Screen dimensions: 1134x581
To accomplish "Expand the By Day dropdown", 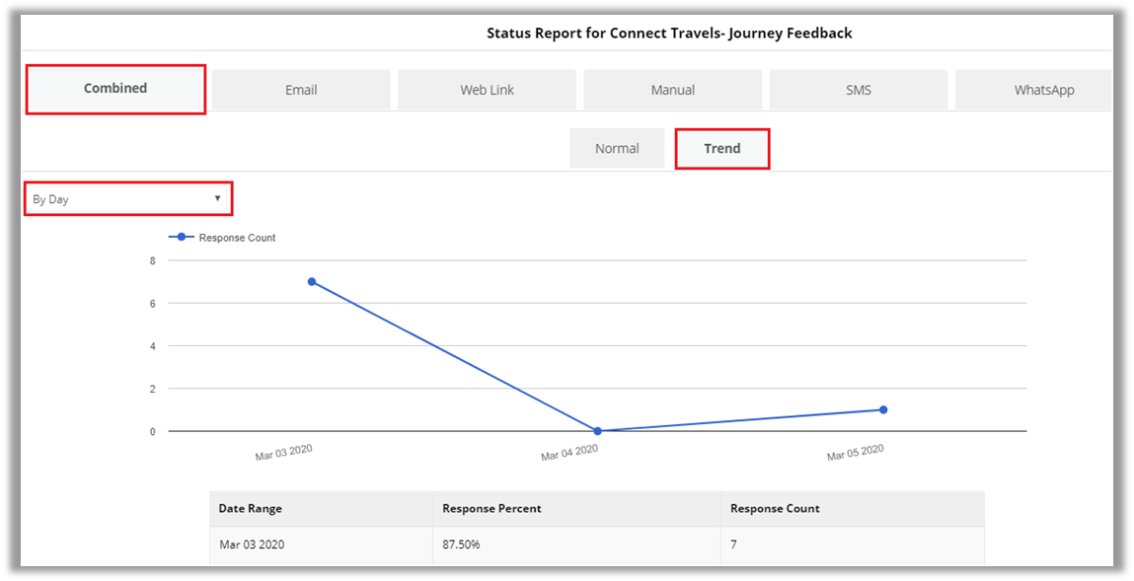I will pyautogui.click(x=127, y=198).
